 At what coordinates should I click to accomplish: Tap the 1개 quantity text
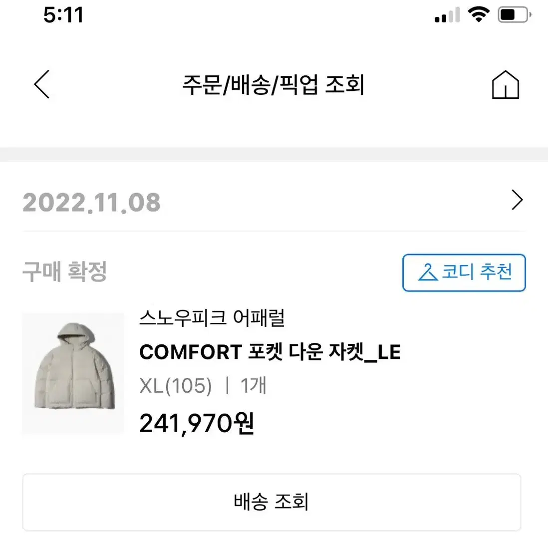(254, 385)
